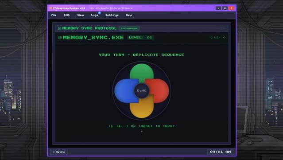This screenshot has width=283, height=160.
Task: Close the IT Response System window
Action: point(231,8)
